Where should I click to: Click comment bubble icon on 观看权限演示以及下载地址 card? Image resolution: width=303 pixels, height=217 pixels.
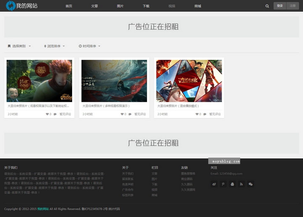(55, 114)
